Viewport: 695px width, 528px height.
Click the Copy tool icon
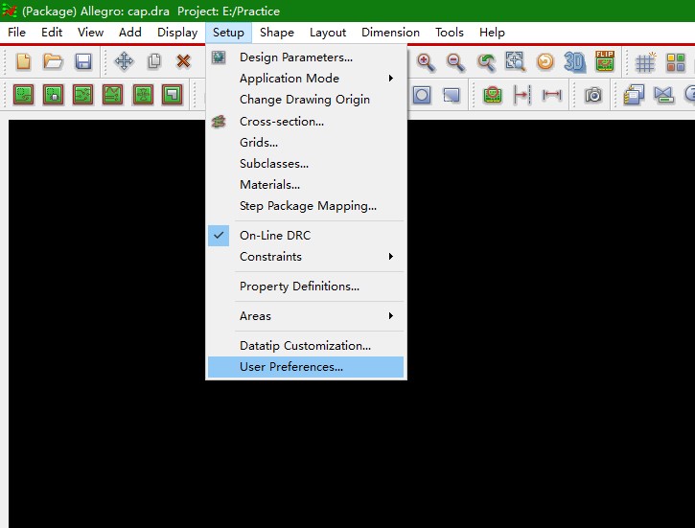(154, 61)
